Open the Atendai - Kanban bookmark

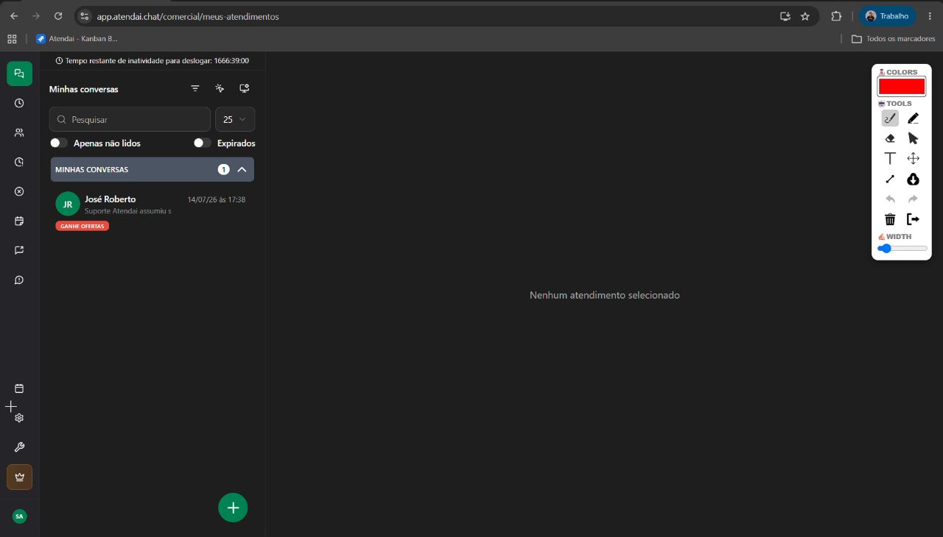(x=77, y=38)
